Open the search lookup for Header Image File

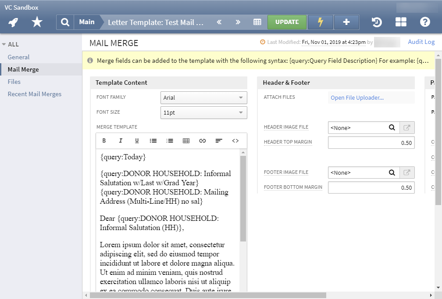(392, 127)
